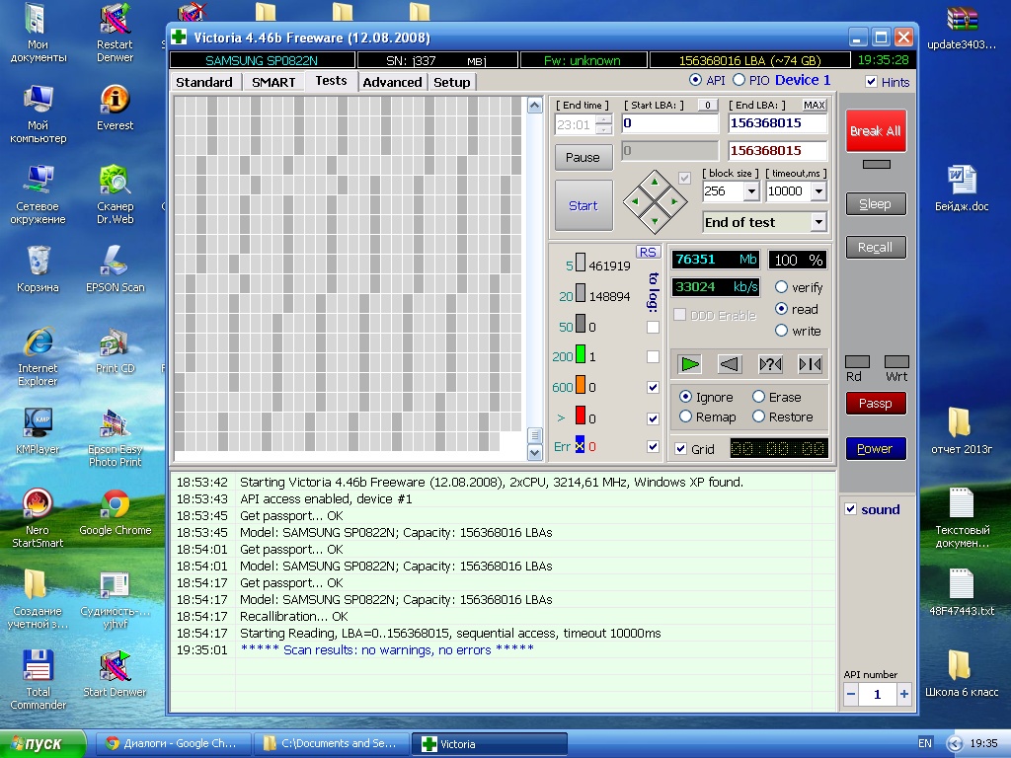
Task: Select the Google Chrome desktop icon
Action: [x=115, y=512]
